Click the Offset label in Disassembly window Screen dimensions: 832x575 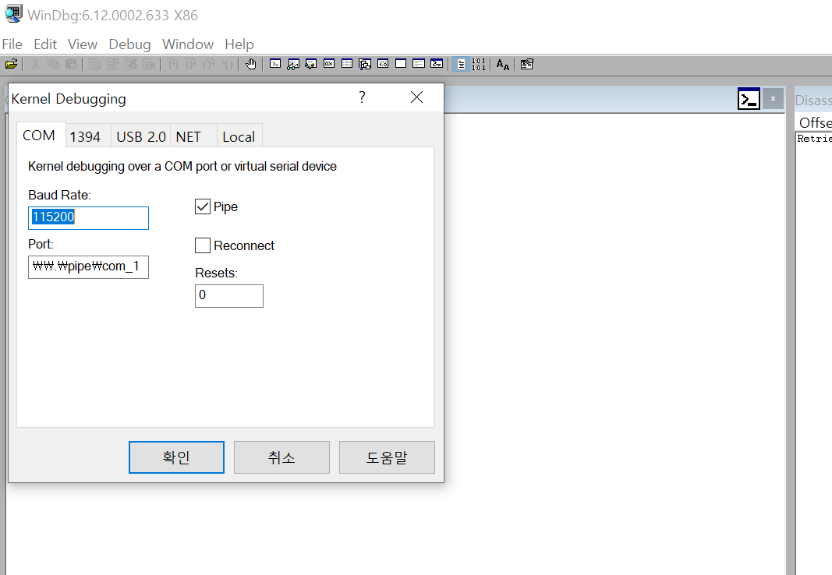pos(815,122)
